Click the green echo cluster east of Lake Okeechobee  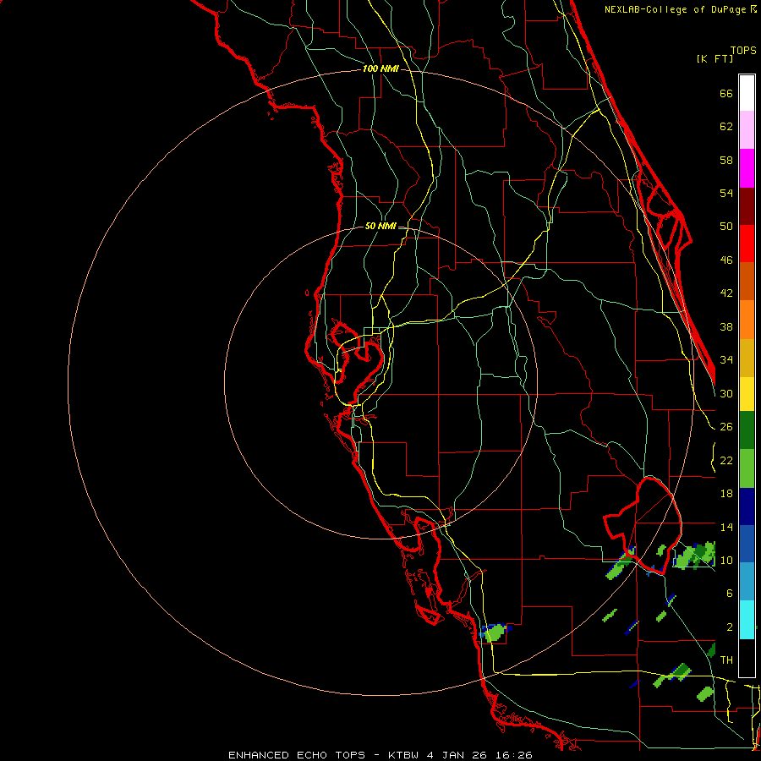[694, 556]
